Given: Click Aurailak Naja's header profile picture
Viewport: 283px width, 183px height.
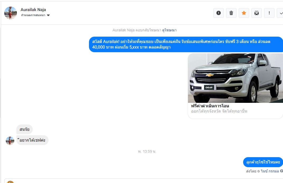Looking at the screenshot, I should coord(11,13).
